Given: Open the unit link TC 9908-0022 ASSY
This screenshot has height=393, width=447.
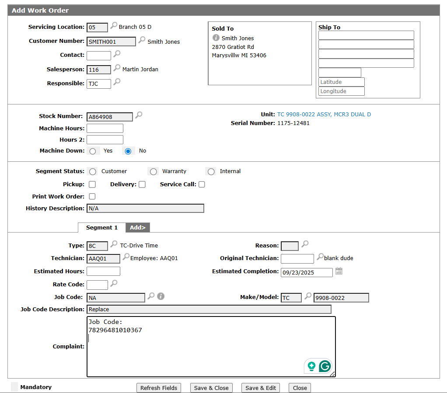Looking at the screenshot, I should click(x=324, y=115).
